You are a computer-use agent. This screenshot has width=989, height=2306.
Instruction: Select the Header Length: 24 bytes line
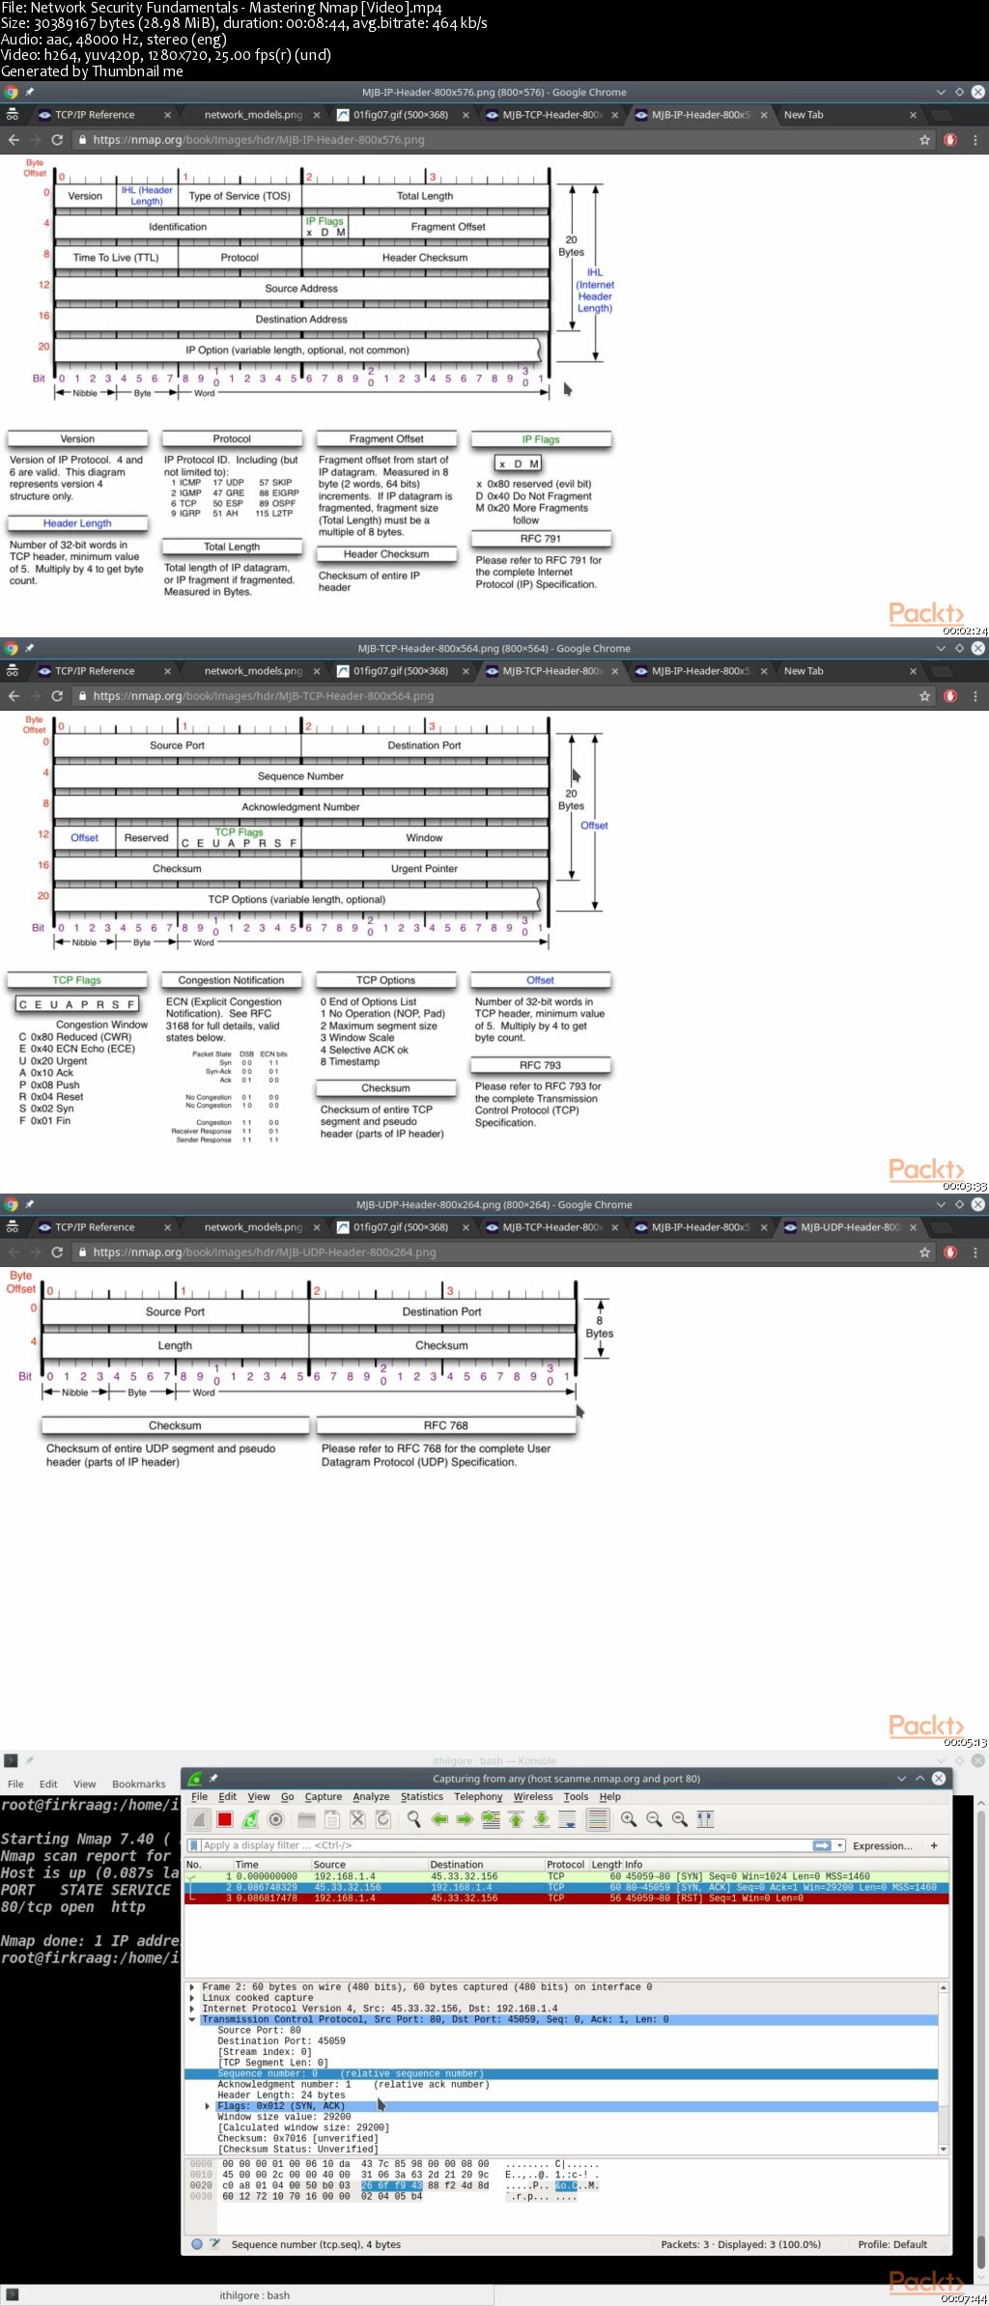tap(281, 2095)
